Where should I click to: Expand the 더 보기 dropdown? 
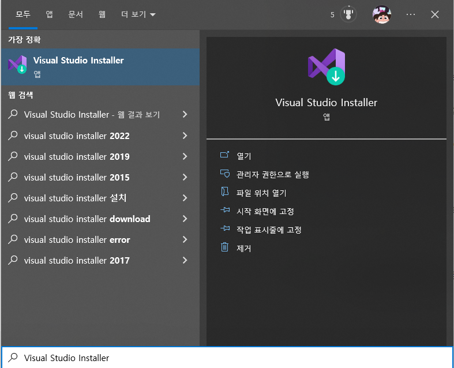[x=138, y=14]
